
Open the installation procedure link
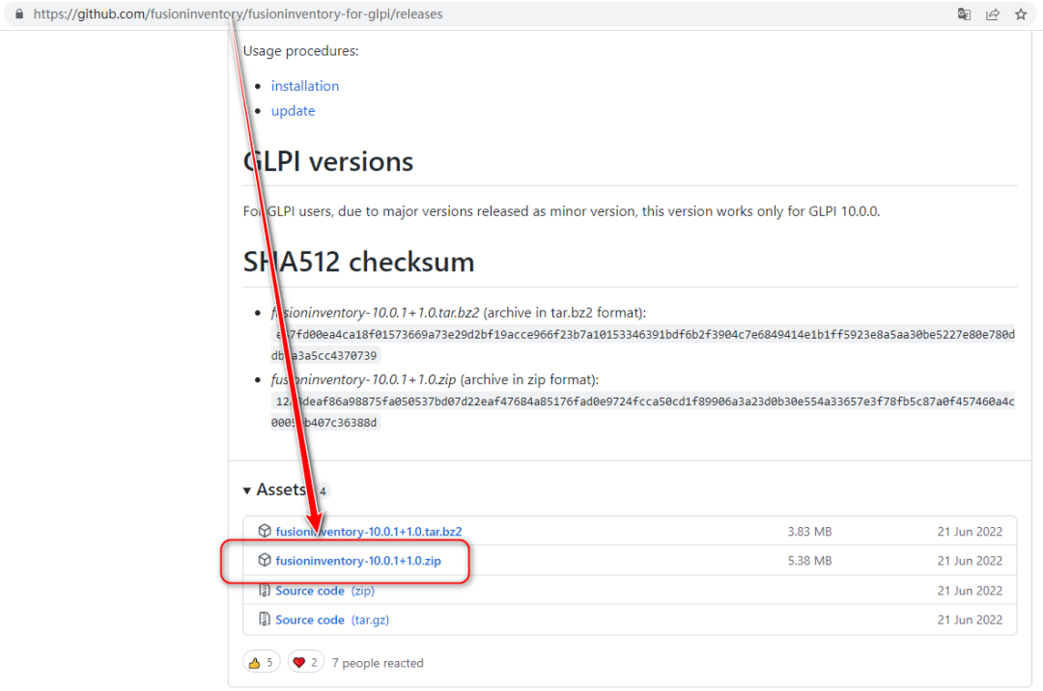[x=304, y=86]
